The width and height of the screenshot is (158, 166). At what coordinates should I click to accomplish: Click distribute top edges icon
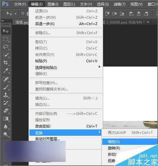pyautogui.click(x=131, y=14)
